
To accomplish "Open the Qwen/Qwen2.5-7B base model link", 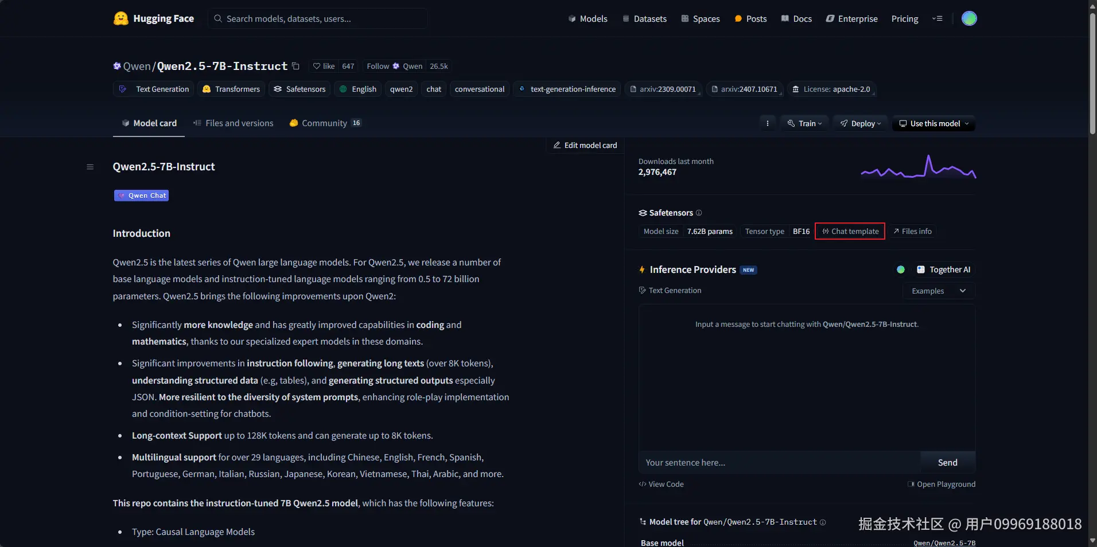I will click(x=944, y=542).
